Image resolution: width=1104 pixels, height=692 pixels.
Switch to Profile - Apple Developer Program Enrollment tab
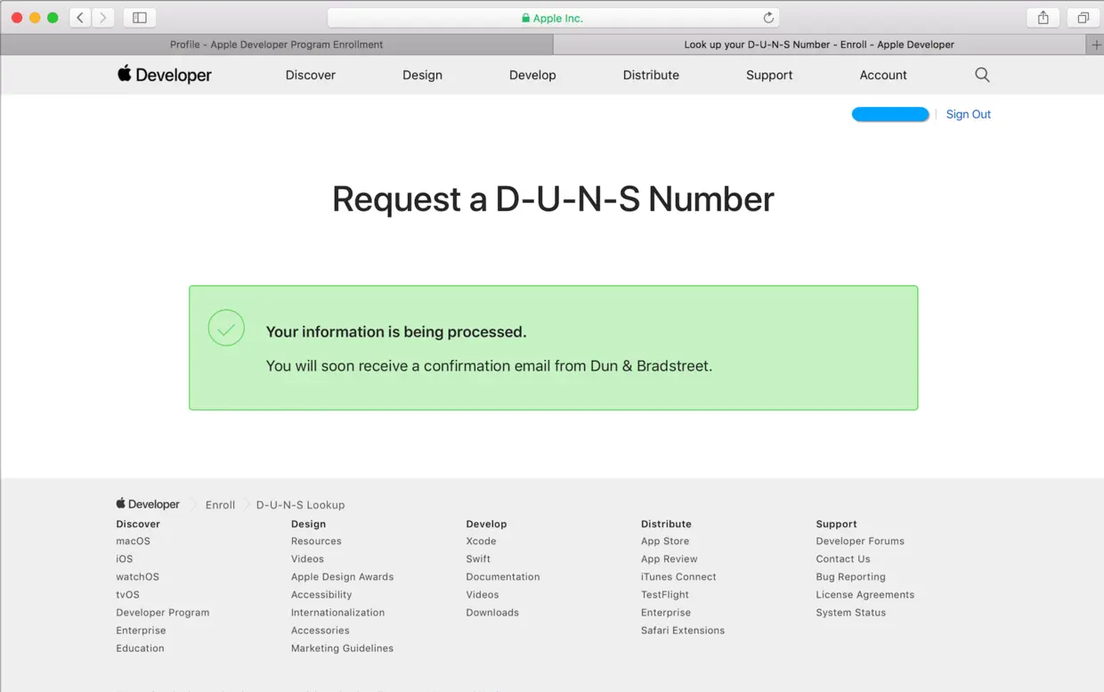coord(277,45)
